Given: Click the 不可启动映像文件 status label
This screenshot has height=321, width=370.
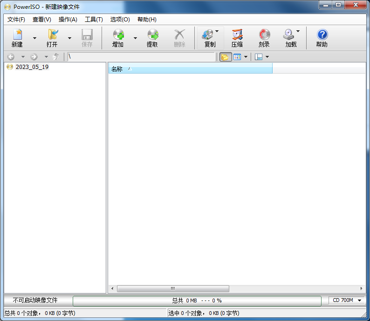Looking at the screenshot, I should [35, 300].
